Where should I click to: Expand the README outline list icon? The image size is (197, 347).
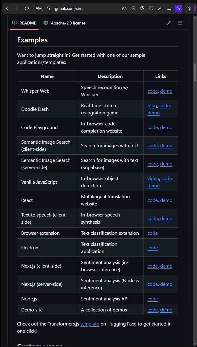point(180,23)
